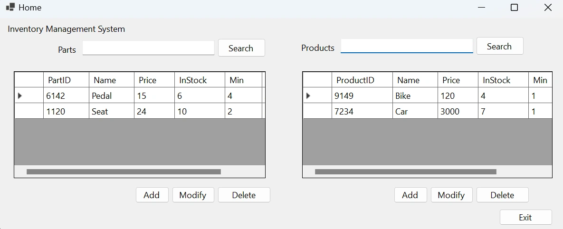Click Bike's price cell 120

tap(458, 95)
